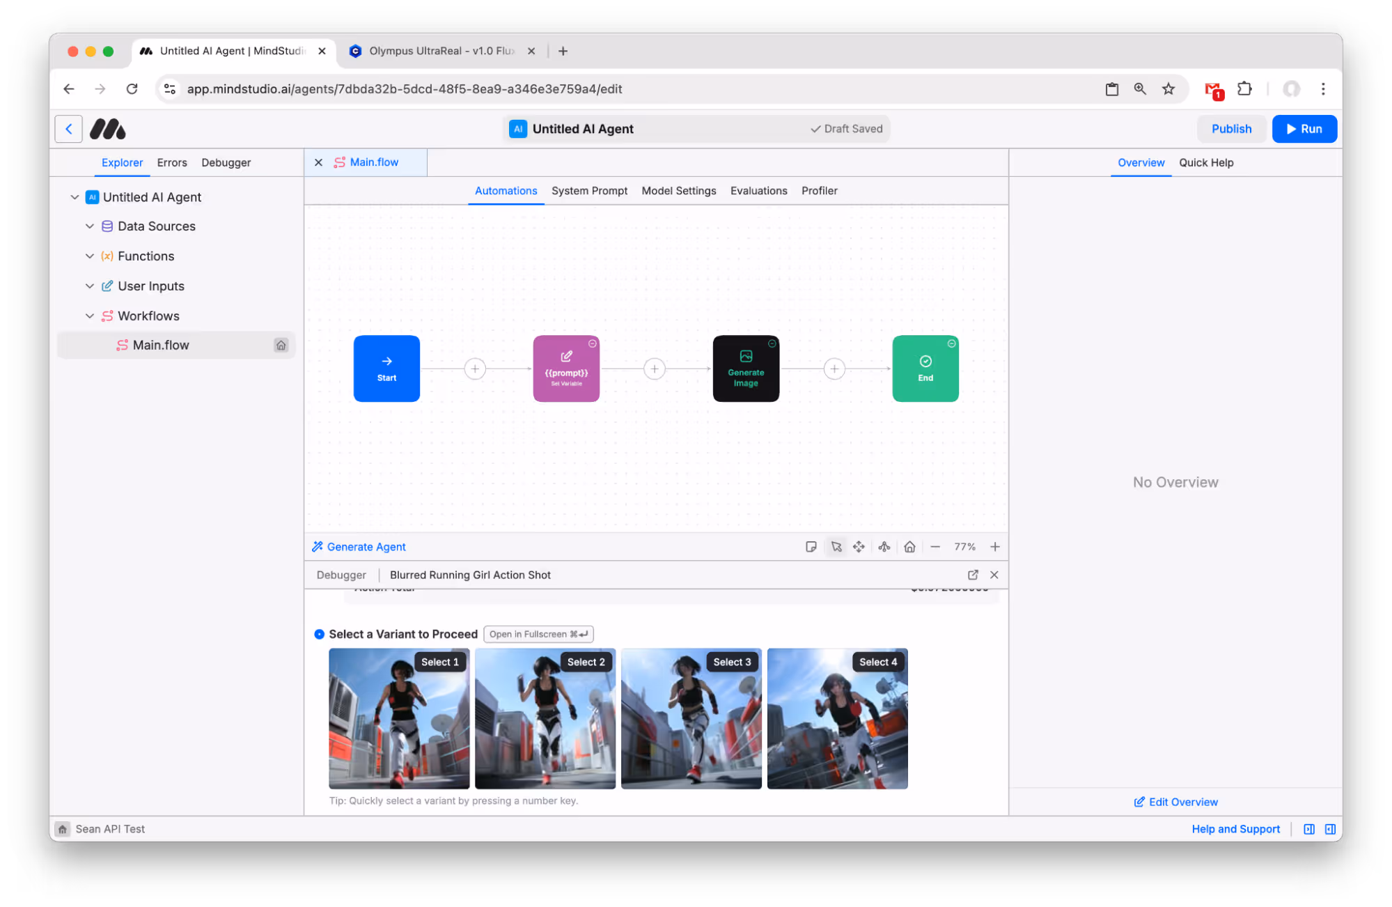Collapse the Workflows section in the Explorer
Viewport: 1392px width, 907px height.
(x=90, y=316)
